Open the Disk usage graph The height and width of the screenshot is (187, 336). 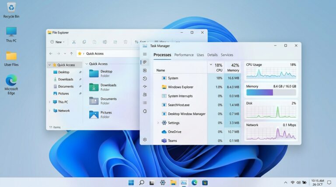tap(271, 112)
